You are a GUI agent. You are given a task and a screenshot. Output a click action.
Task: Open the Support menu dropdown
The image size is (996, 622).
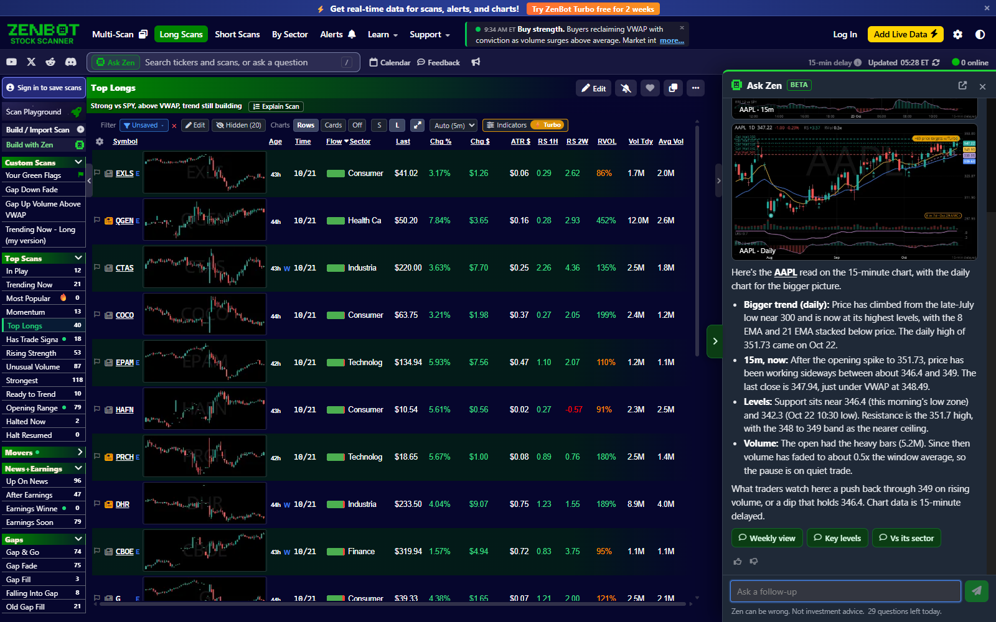point(430,34)
